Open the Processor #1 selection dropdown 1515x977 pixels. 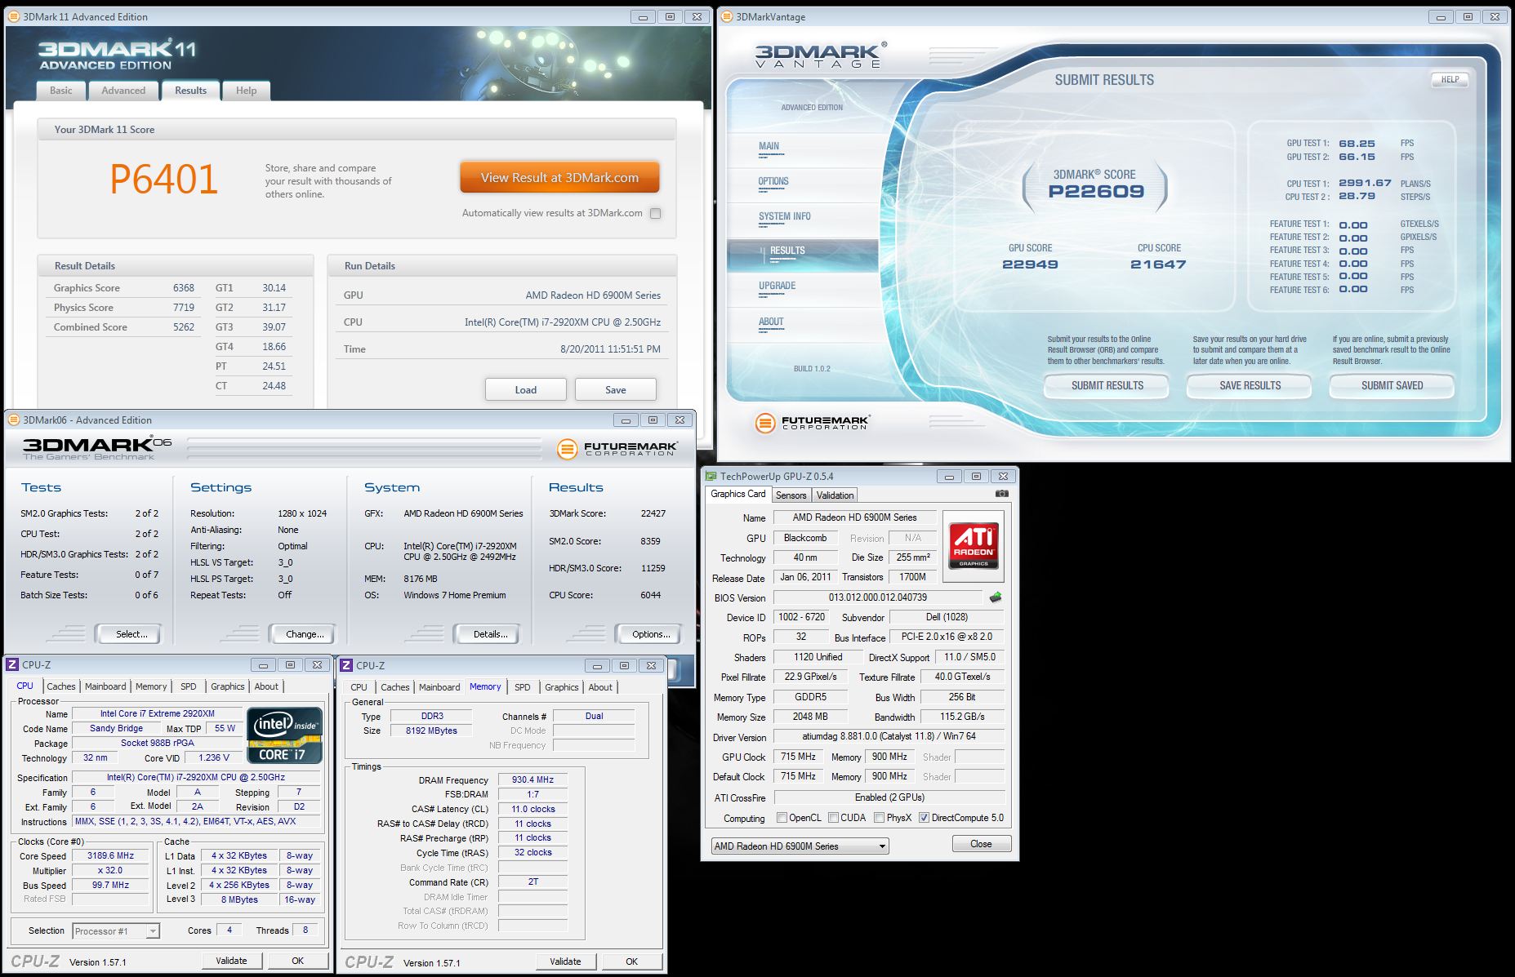[115, 931]
